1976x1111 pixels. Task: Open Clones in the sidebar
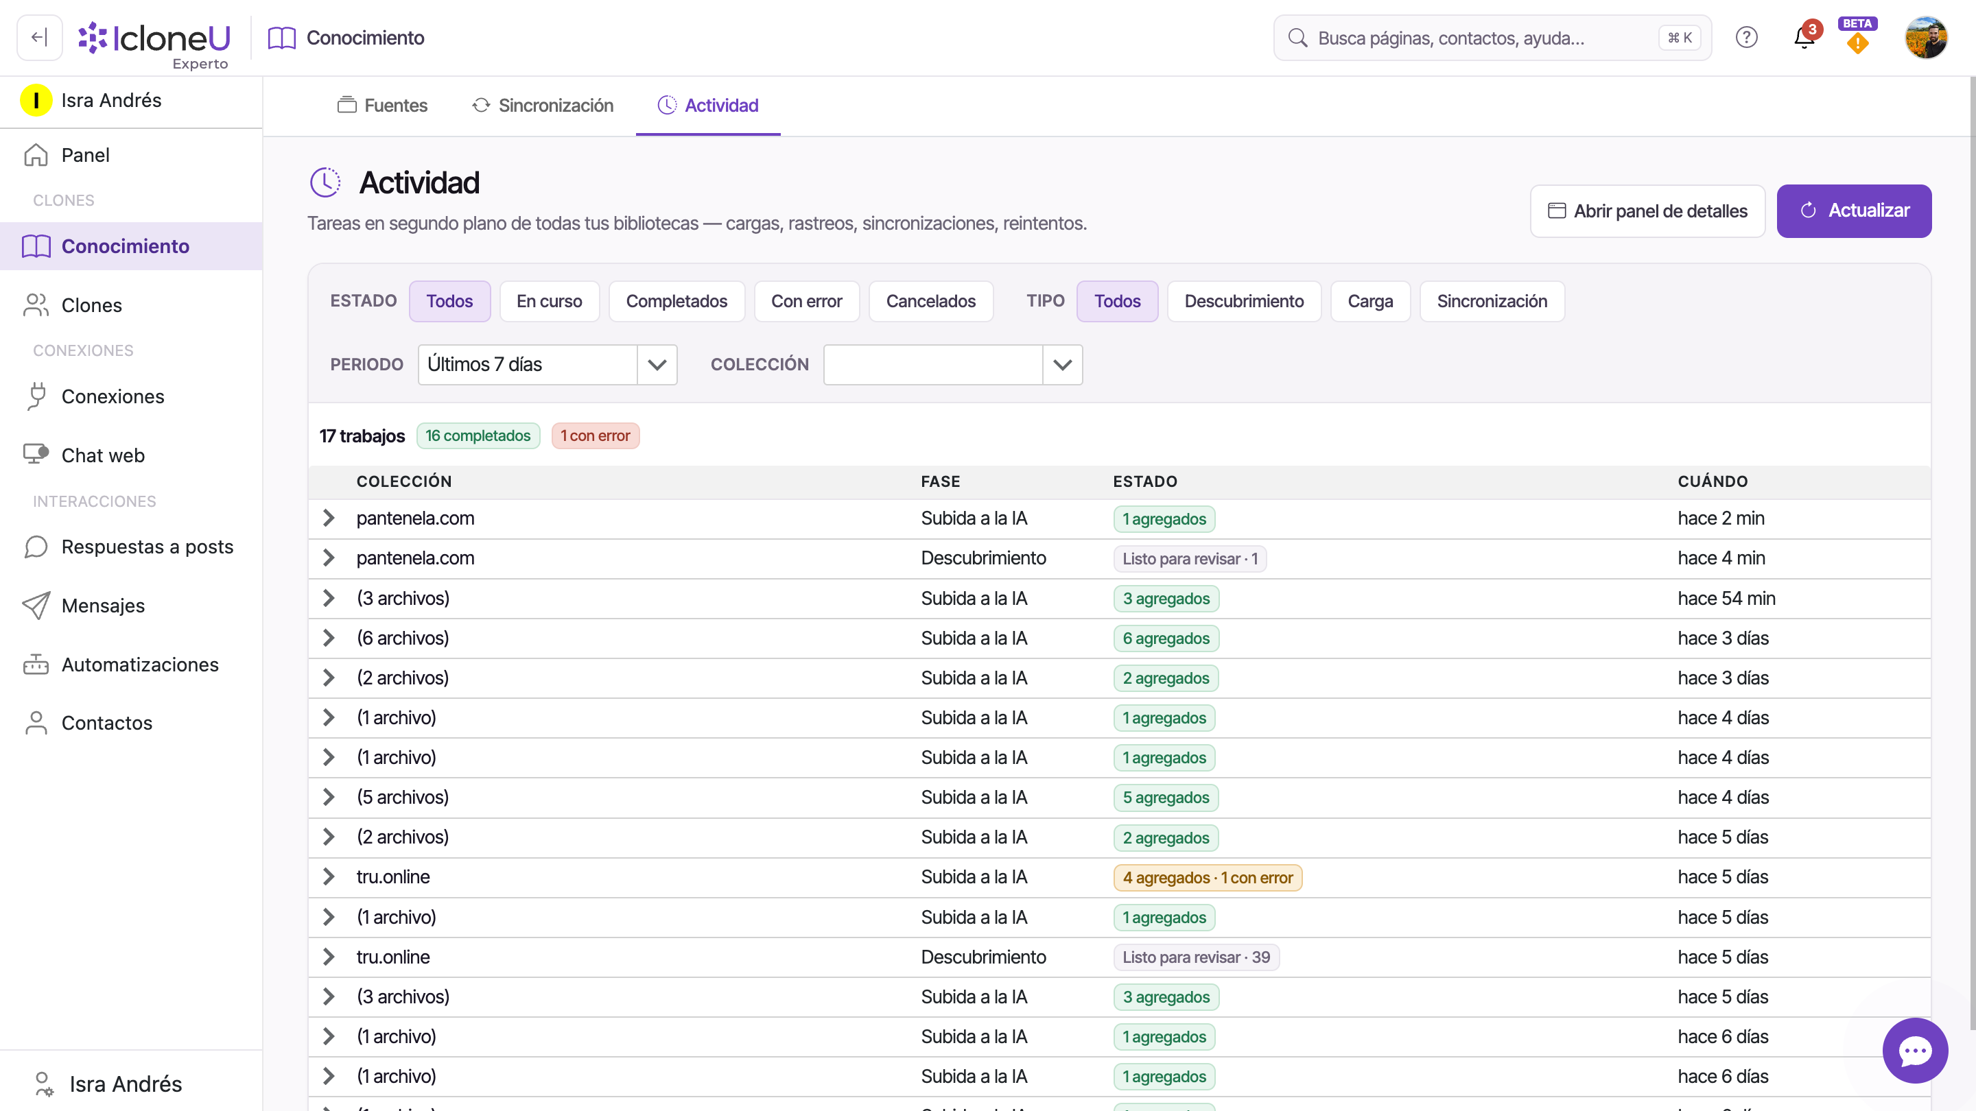coord(131,305)
